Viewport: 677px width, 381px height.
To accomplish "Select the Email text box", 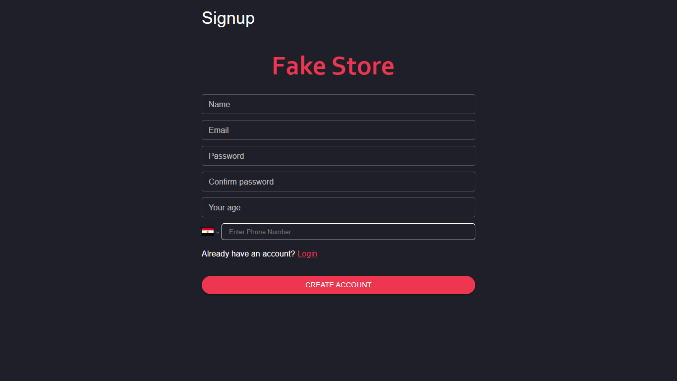I will [338, 130].
